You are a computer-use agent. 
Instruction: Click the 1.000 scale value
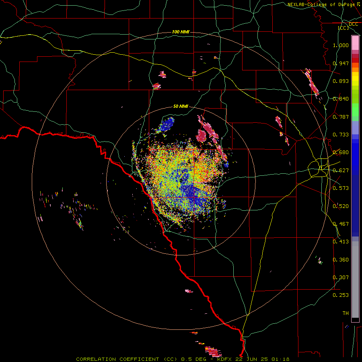pos(341,45)
